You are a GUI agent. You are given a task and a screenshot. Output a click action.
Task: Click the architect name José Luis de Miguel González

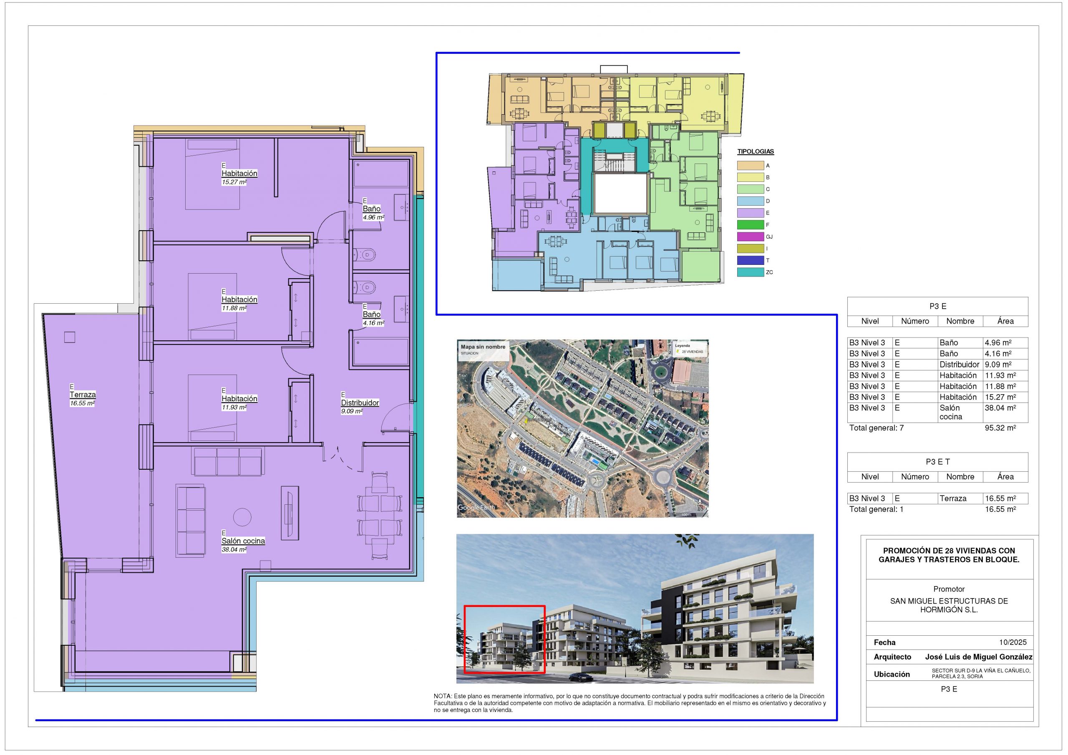(978, 657)
